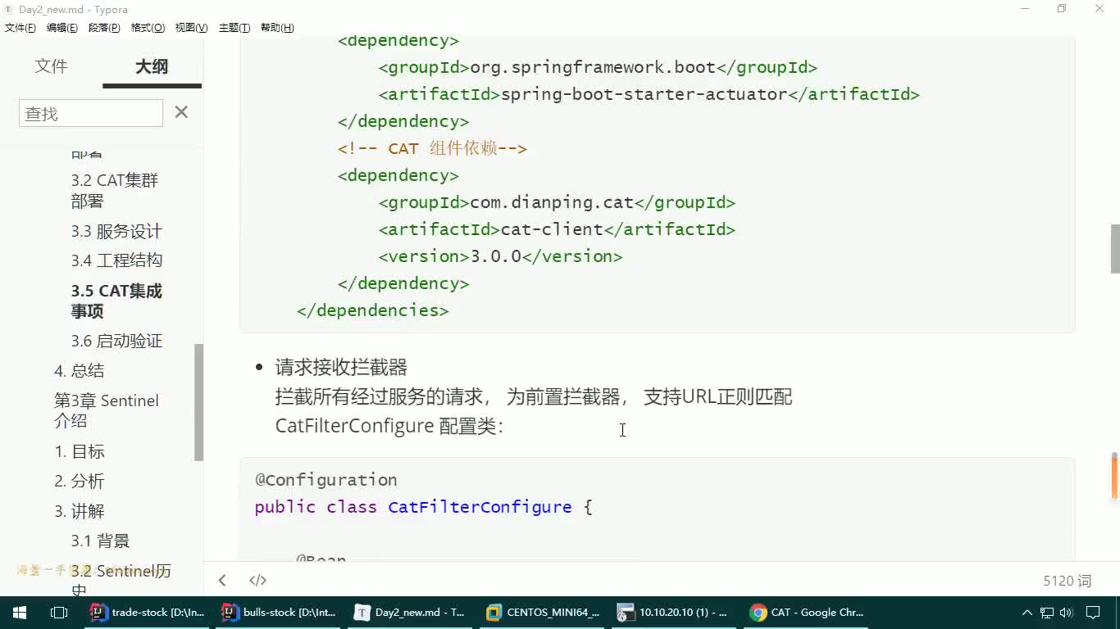Viewport: 1120px width, 629px height.
Task: Focus the 查找 search field
Action: point(90,113)
